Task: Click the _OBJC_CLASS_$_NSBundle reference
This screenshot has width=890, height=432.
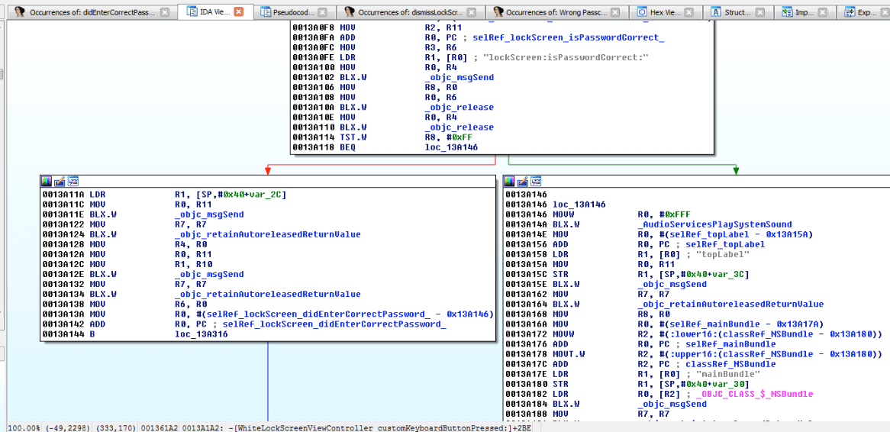Action: [x=754, y=394]
